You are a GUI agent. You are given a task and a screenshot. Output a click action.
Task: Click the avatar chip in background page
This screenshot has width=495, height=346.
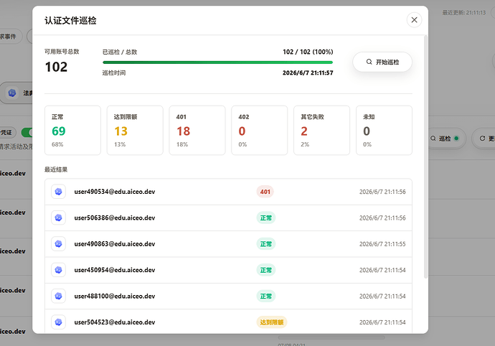pyautogui.click(x=16, y=93)
